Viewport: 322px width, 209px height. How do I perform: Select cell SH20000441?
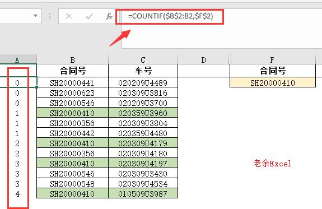pos(72,83)
